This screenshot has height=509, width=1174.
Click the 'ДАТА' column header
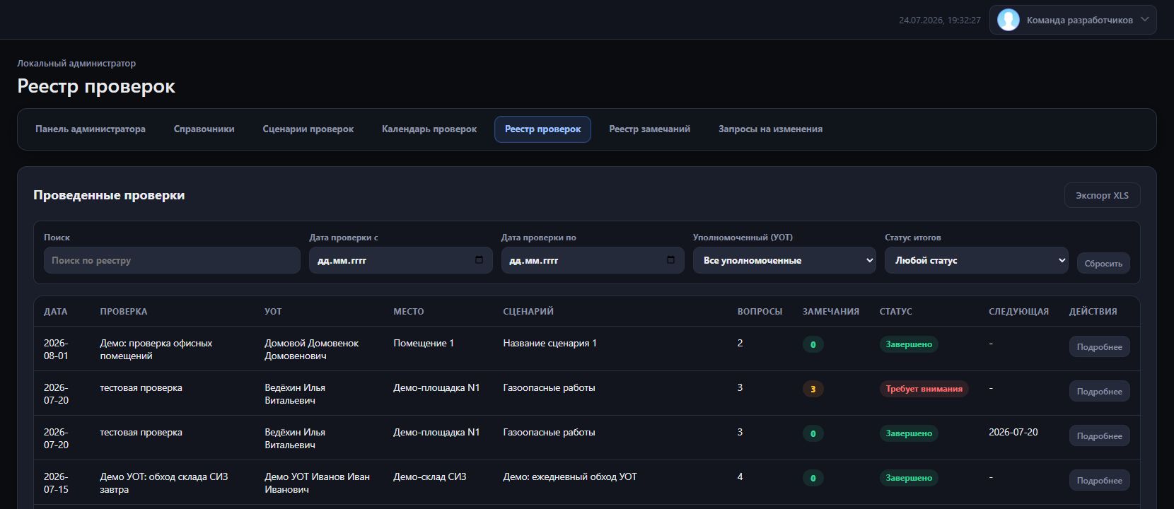[x=56, y=311]
